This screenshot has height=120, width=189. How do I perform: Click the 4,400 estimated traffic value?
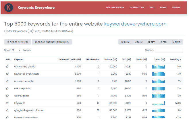(x=78, y=67)
